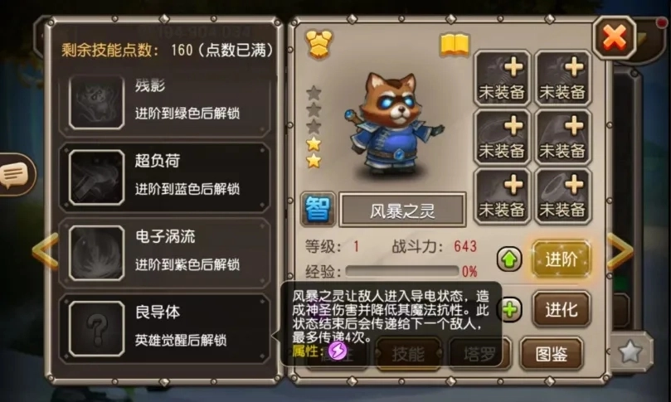Tap the 电子涡流 skill icon
Viewport: 671px width, 402px height.
pyautogui.click(x=97, y=253)
